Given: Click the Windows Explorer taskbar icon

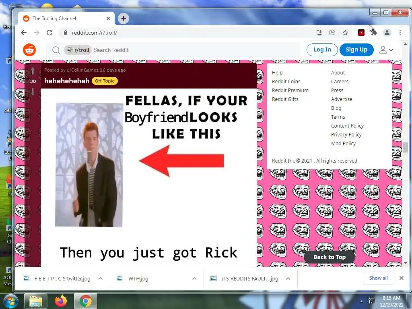Looking at the screenshot, I should coord(36,301).
